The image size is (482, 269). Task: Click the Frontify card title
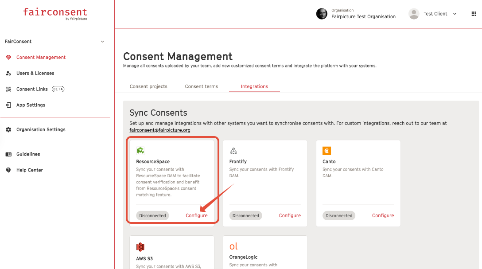point(238,161)
